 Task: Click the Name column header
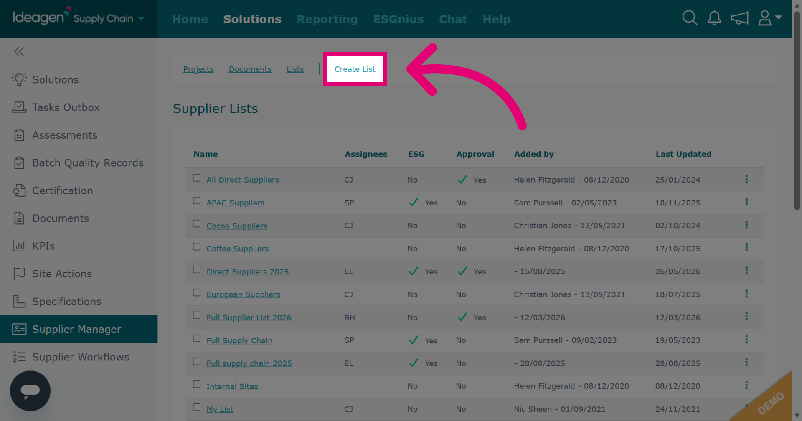click(x=206, y=154)
